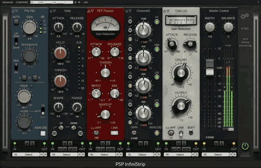Toggle the FET Pressor LINK button
The image size is (261, 168).
coord(114,133)
